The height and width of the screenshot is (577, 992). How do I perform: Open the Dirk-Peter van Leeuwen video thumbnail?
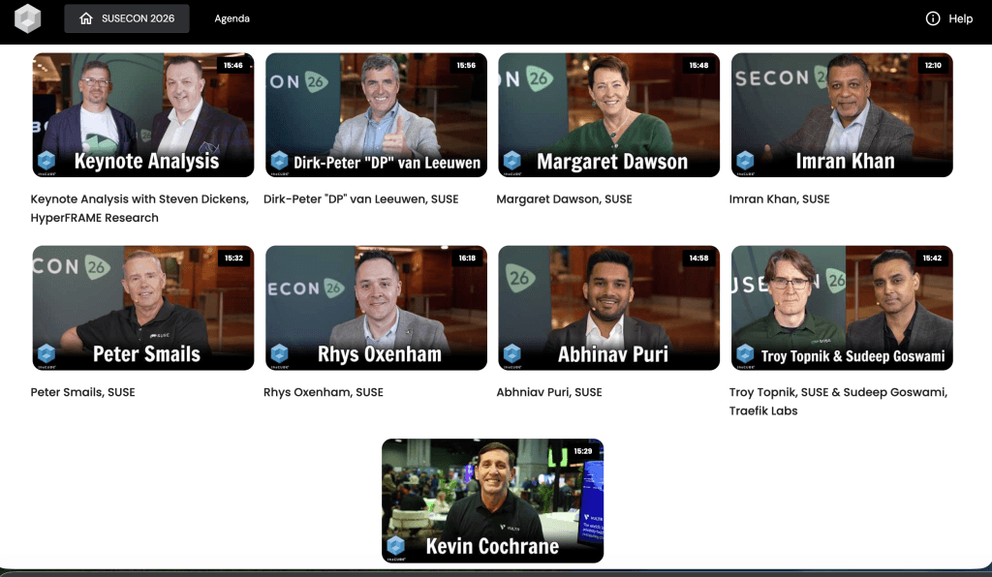[376, 114]
